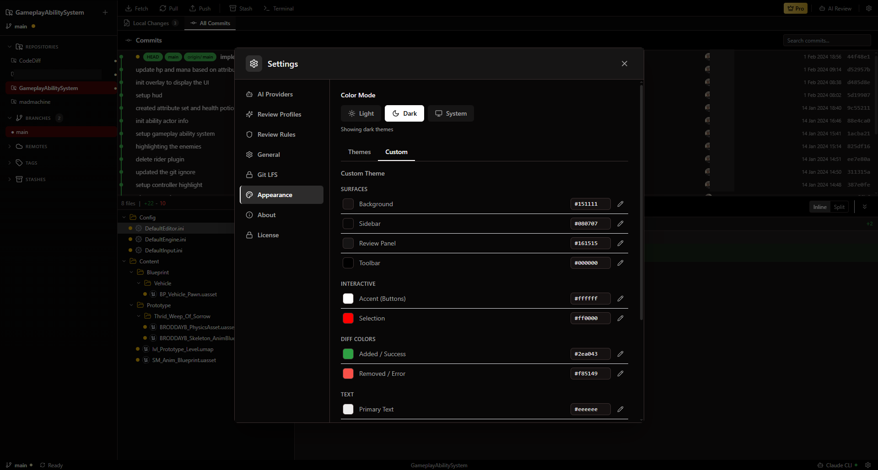878x470 pixels.
Task: Switch to the All Commits tab
Action: (x=210, y=23)
